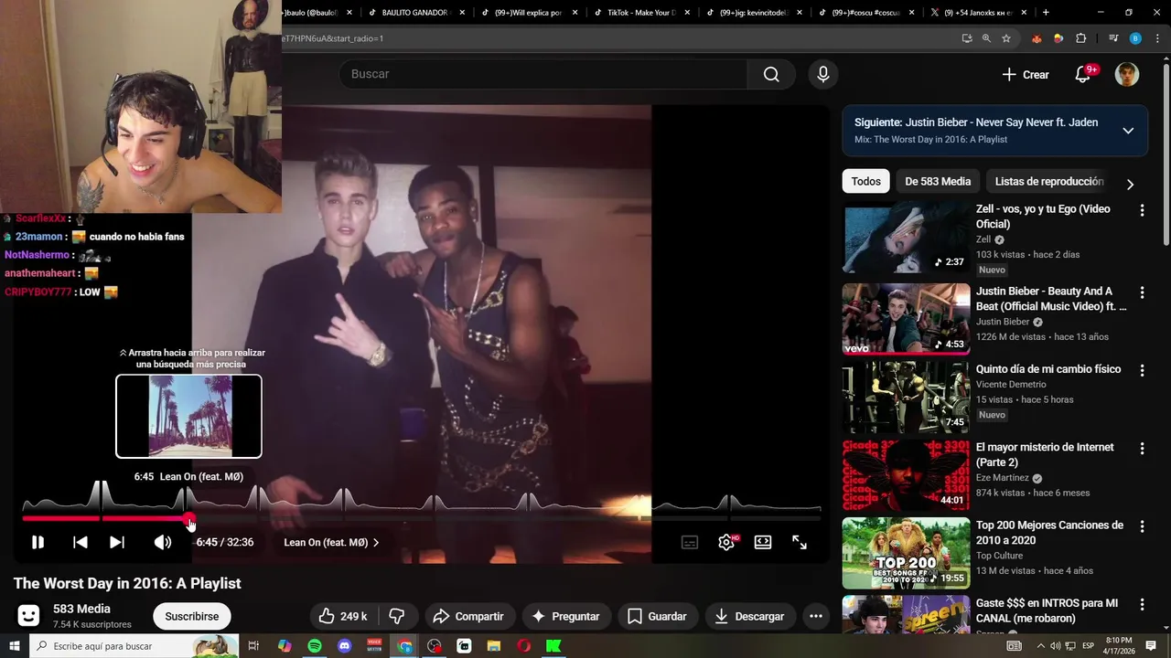Screen dimensions: 1171x658
Task: Expand the Siguiente mix playlist panel
Action: [x=1128, y=131]
